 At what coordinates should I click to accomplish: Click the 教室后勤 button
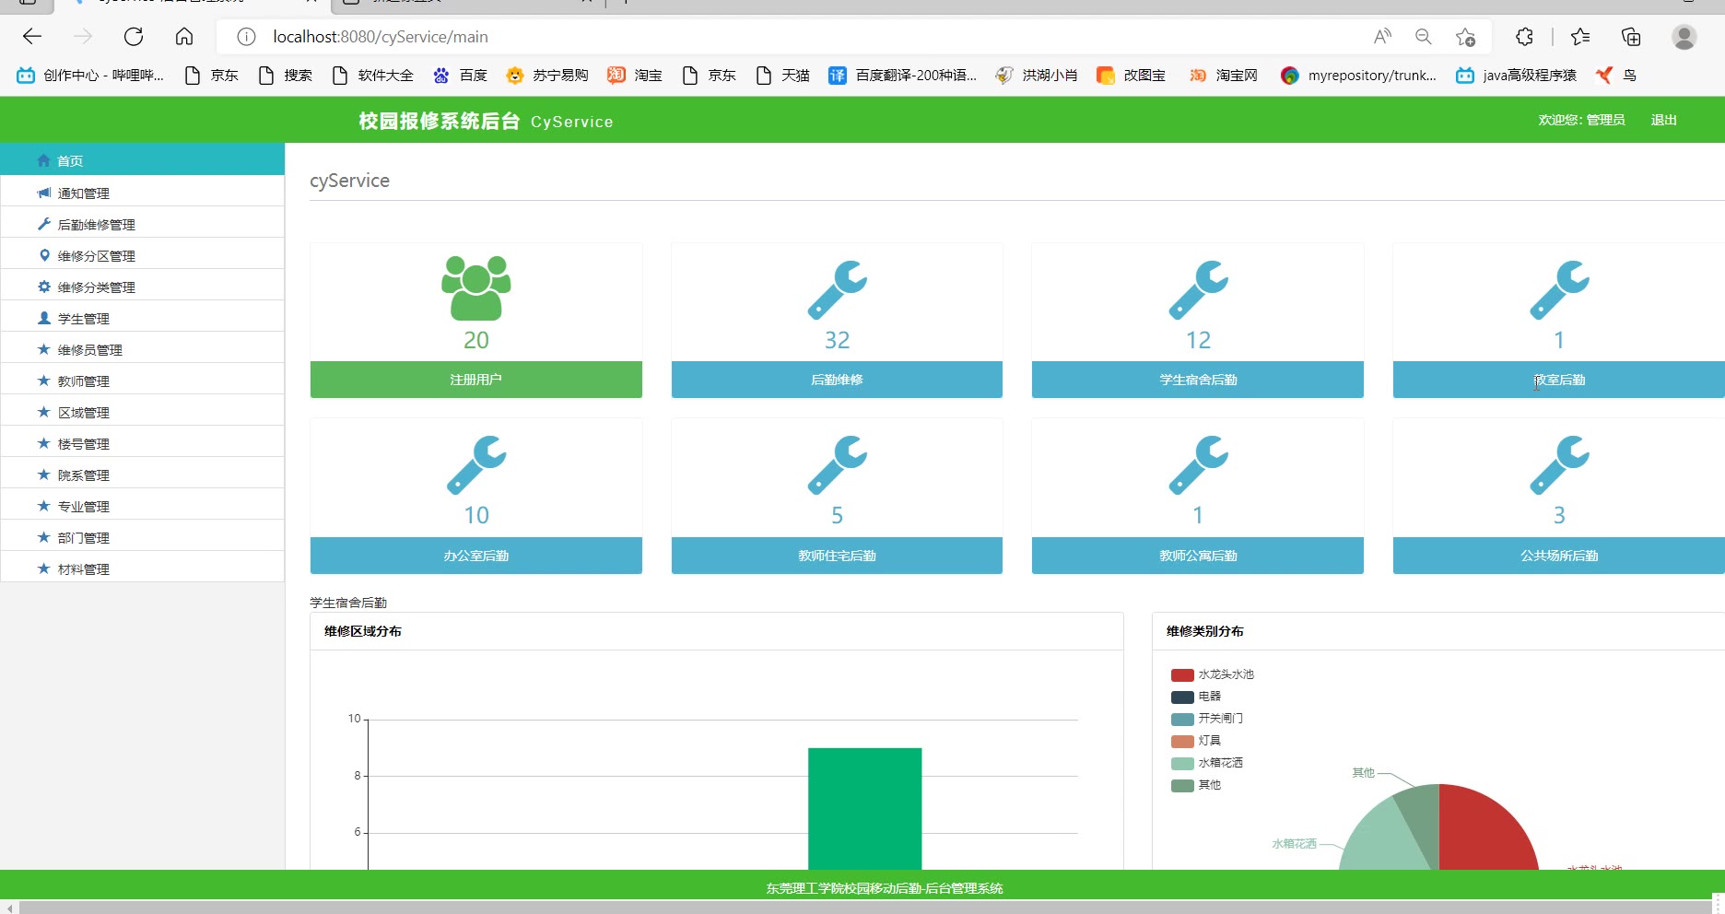pyautogui.click(x=1559, y=380)
